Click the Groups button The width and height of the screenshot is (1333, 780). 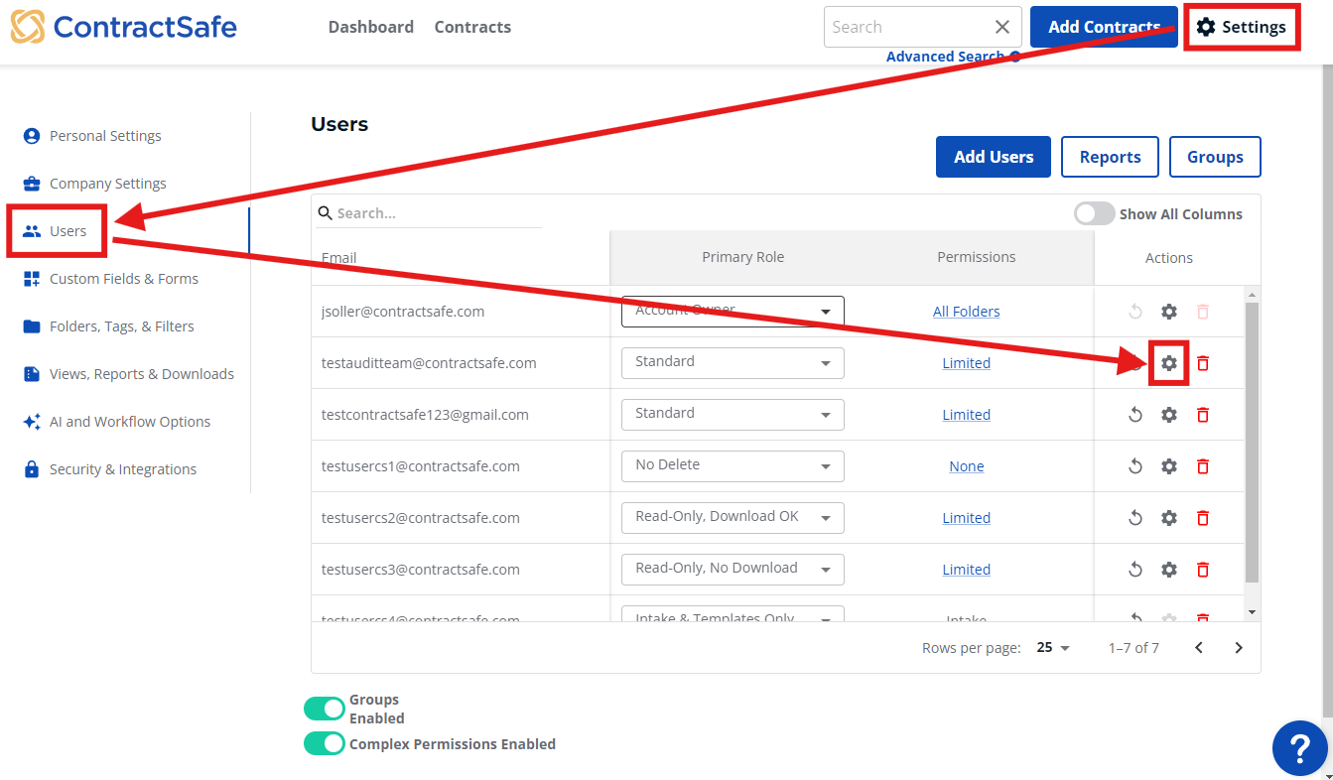(1215, 157)
